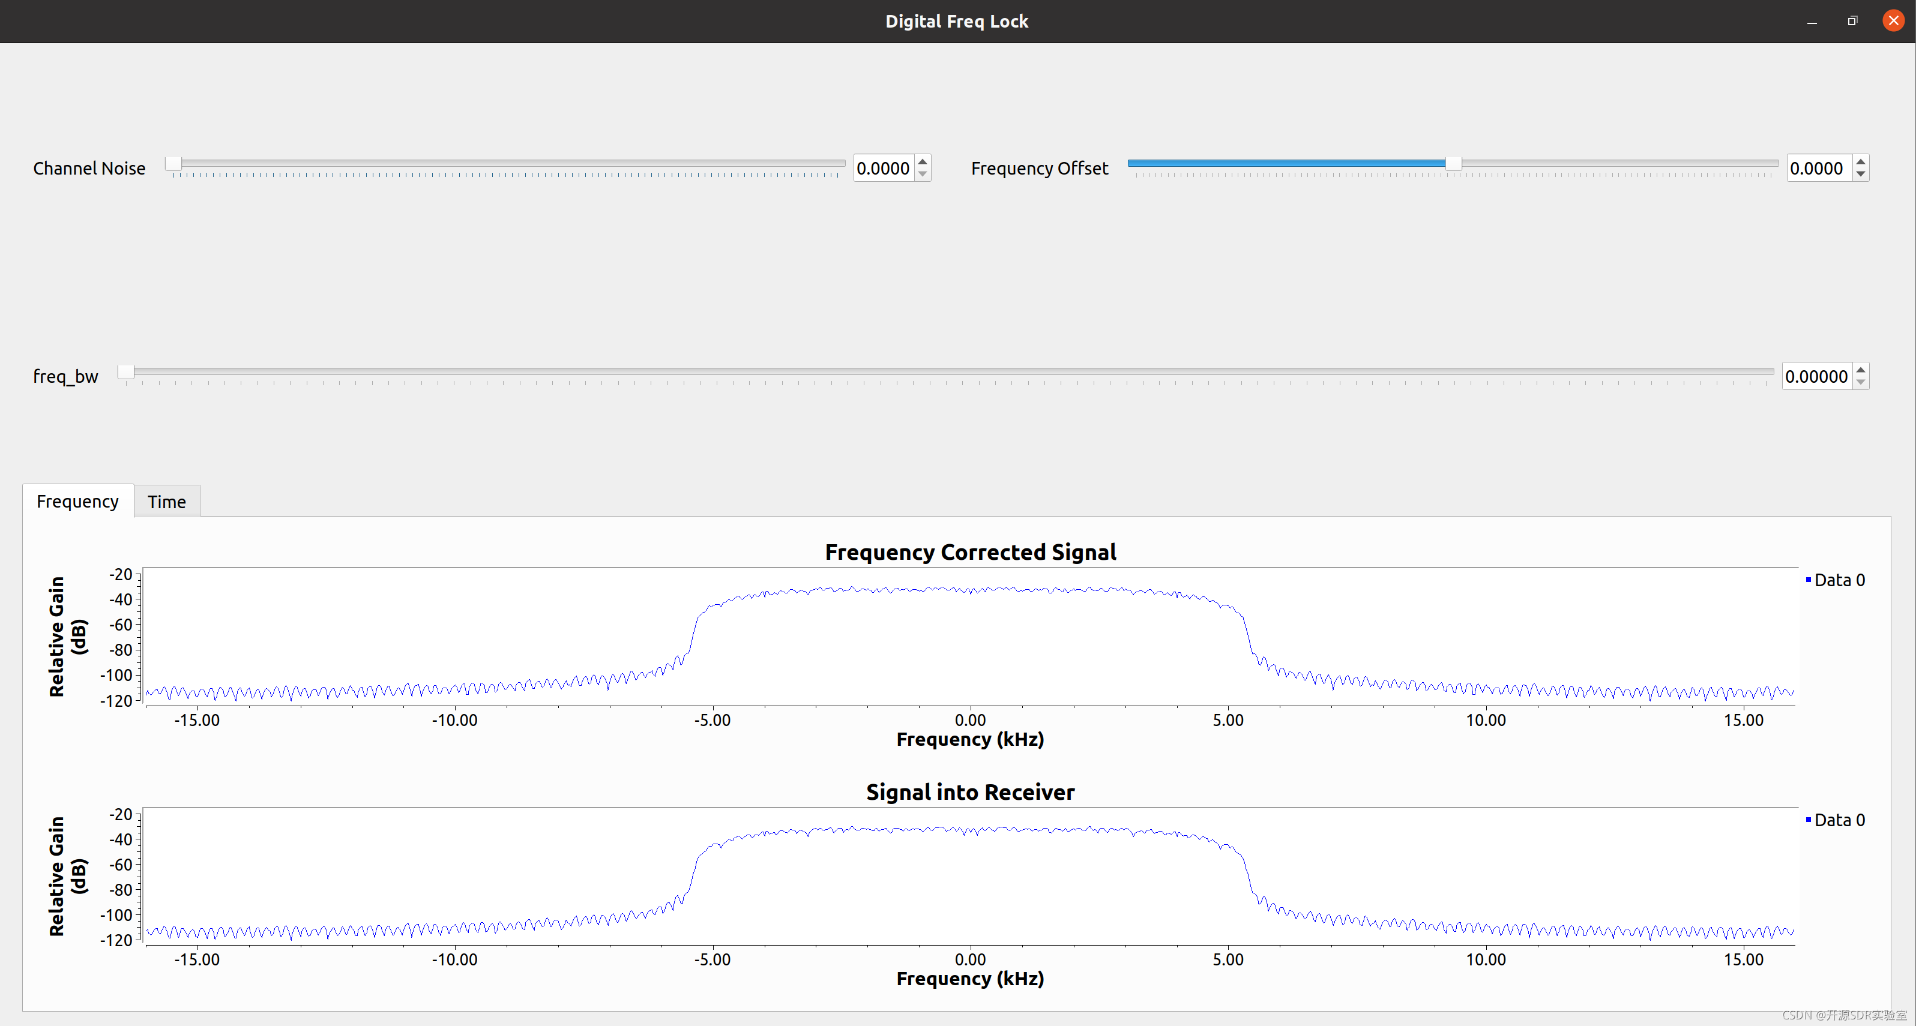
Task: Increase freq_bw using the up arrow
Action: pyautogui.click(x=1860, y=370)
